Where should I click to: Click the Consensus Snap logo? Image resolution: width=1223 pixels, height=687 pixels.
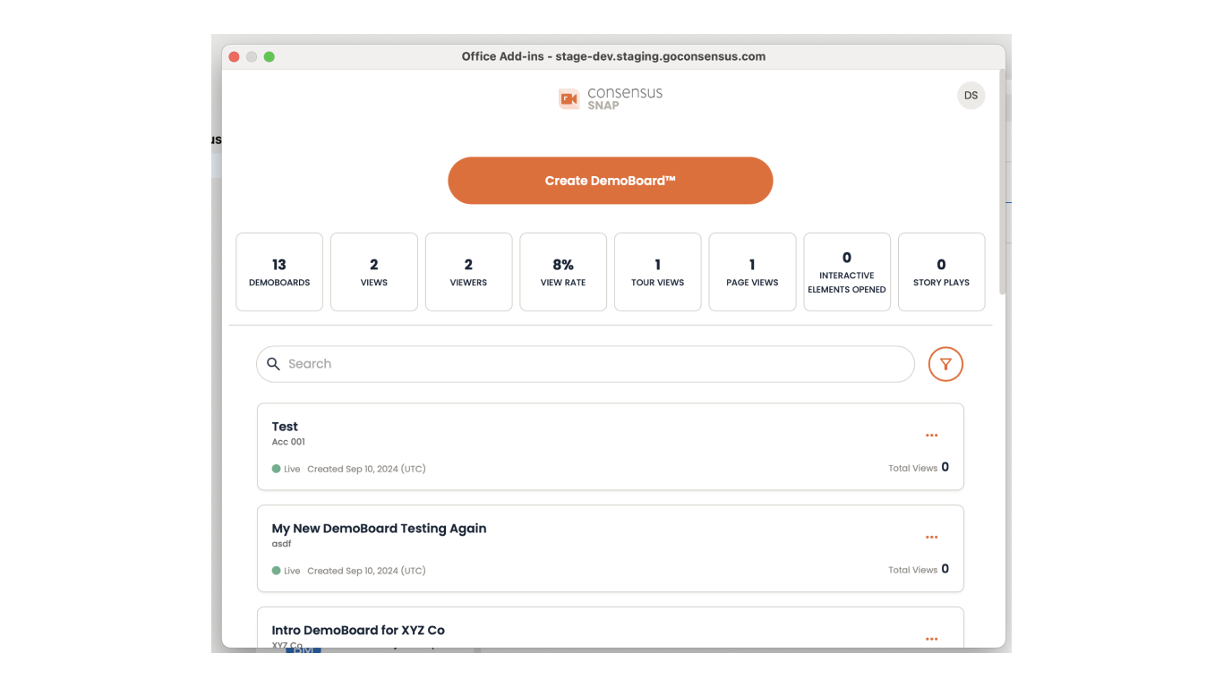point(610,98)
